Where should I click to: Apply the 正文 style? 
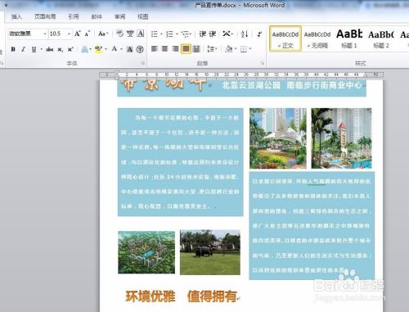click(285, 38)
